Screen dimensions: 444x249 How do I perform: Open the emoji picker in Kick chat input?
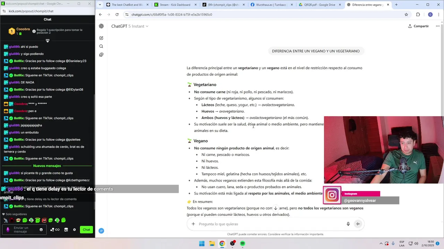41,230
